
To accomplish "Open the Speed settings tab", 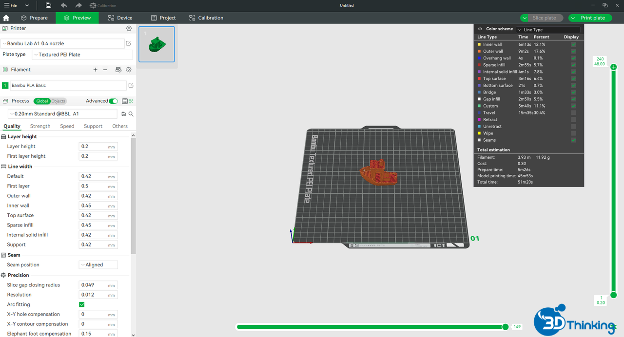I will pyautogui.click(x=67, y=126).
